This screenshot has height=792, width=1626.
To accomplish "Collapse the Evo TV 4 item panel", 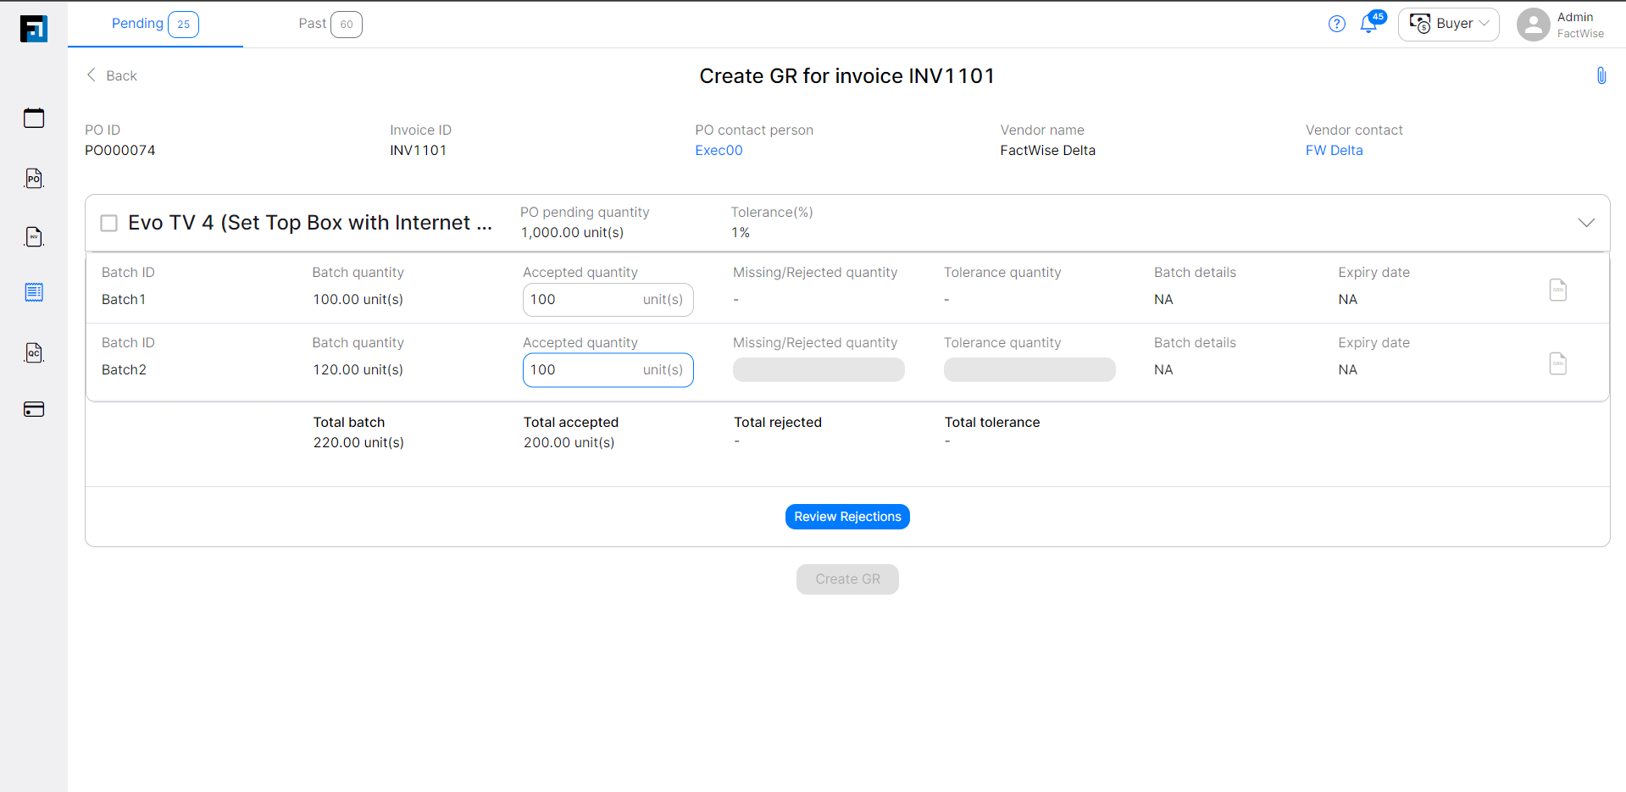I will 1586,223.
